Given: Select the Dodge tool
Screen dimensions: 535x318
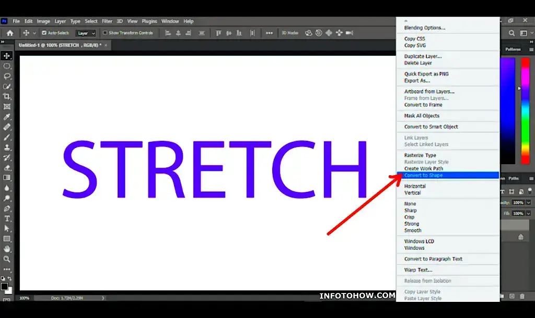Looking at the screenshot, I should click(x=7, y=198).
